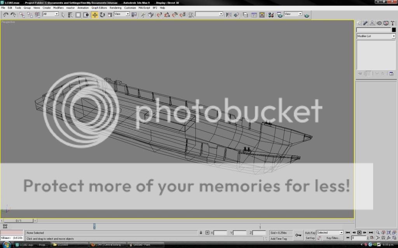
Task: Open the Layer Manager
Action: tap(246, 15)
